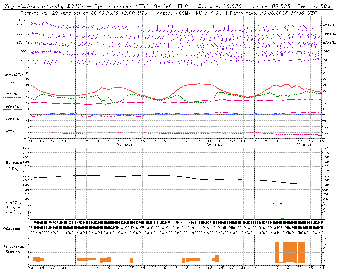This screenshot has width=337, height=270.
Task: Click the 'Долгота: 76.636' value
Action: click(220, 6)
